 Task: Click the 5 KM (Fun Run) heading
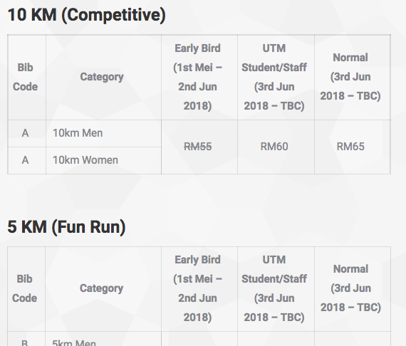click(x=66, y=227)
